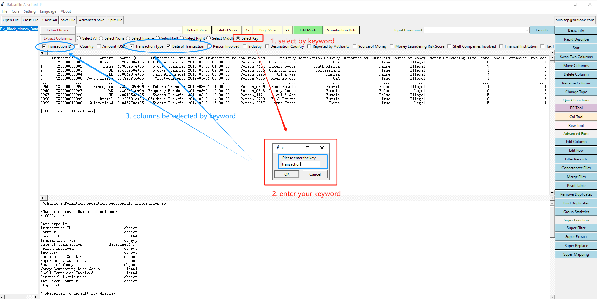Click down arrow of log panel scrollbar
The width and height of the screenshot is (597, 299).
[552, 297]
